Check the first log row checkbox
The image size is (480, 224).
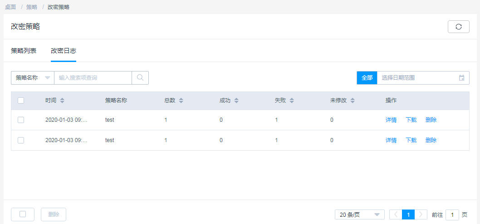pos(21,120)
